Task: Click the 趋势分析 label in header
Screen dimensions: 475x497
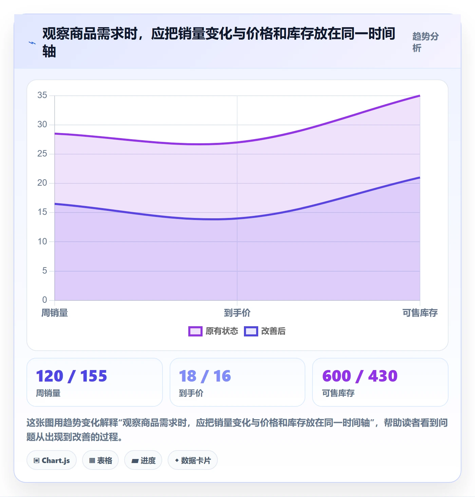Action: point(425,42)
